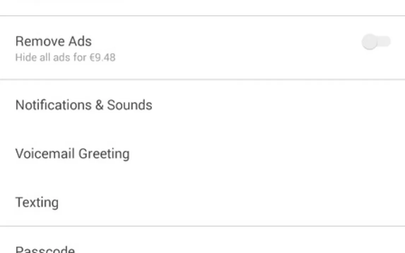Toggle the Remove Ads switch
405x253 pixels.
376,42
